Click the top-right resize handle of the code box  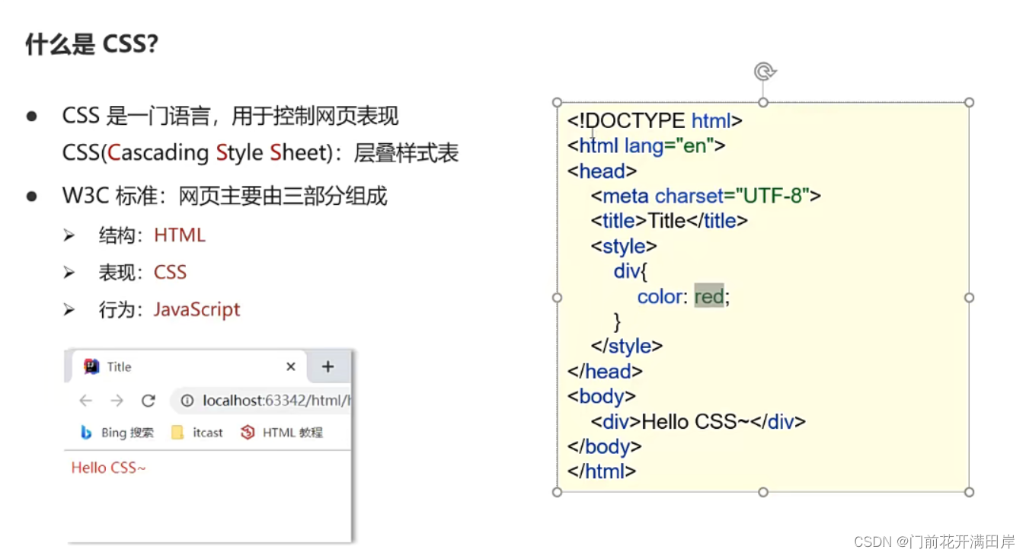click(969, 102)
